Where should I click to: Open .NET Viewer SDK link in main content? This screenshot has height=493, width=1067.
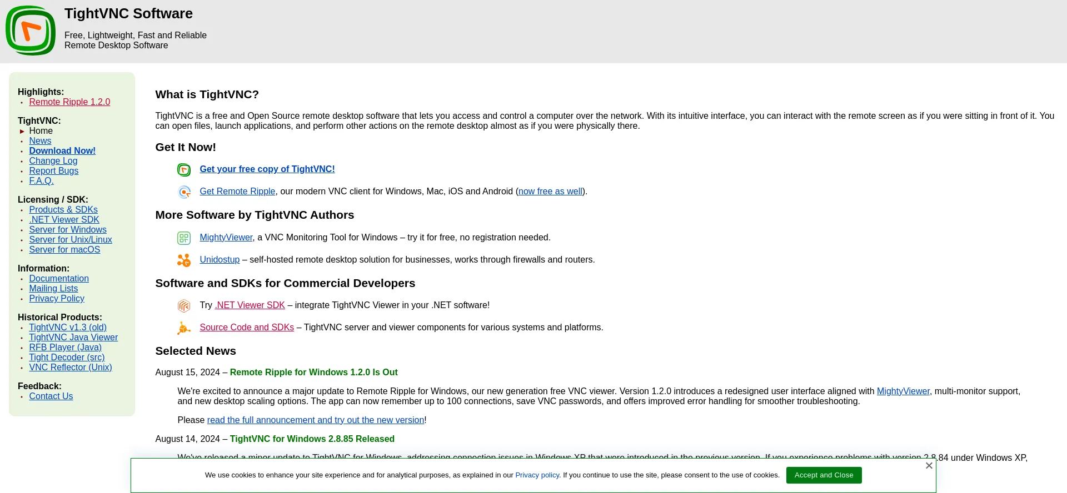coord(250,305)
